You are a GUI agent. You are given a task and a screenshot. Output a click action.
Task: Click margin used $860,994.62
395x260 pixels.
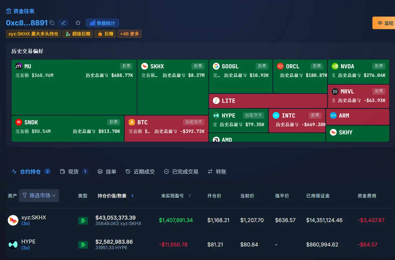tap(322, 244)
